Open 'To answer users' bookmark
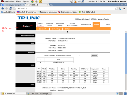127x95 pixels. pos(47,12)
